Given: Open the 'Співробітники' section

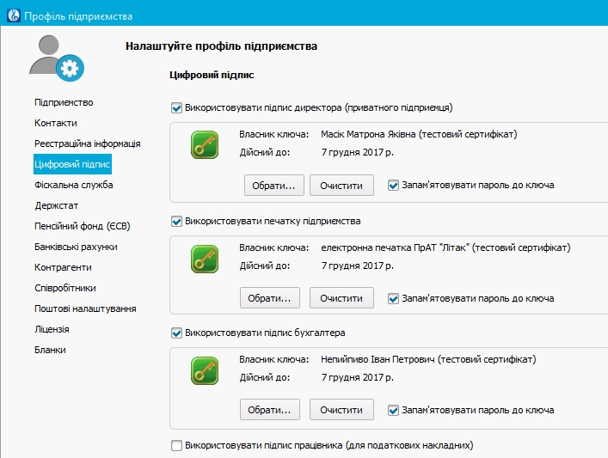Looking at the screenshot, I should click(x=64, y=288).
